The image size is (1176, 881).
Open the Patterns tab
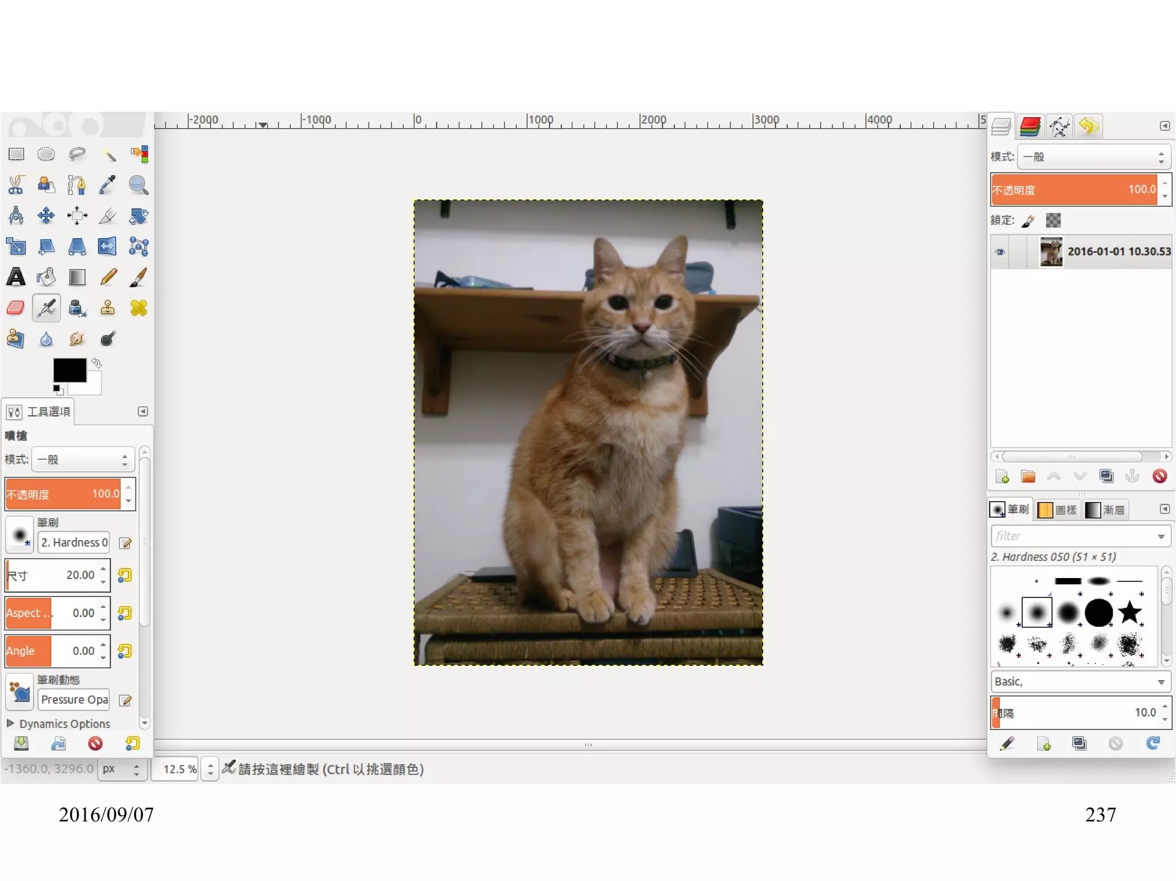[x=1058, y=510]
